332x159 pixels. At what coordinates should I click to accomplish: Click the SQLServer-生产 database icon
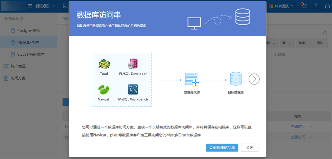[x=13, y=54]
